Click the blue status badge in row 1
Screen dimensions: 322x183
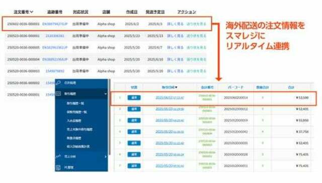coord(134,98)
